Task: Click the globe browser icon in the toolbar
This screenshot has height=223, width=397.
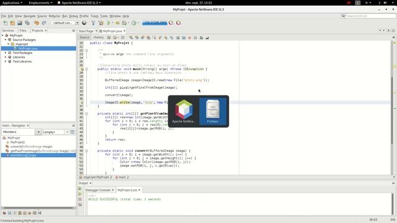Action: pyautogui.click(x=84, y=23)
